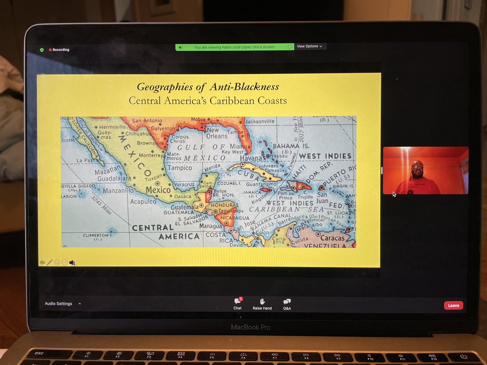The height and width of the screenshot is (365, 487).
Task: Select the pen annotation tool on slide
Action: pyautogui.click(x=50, y=263)
